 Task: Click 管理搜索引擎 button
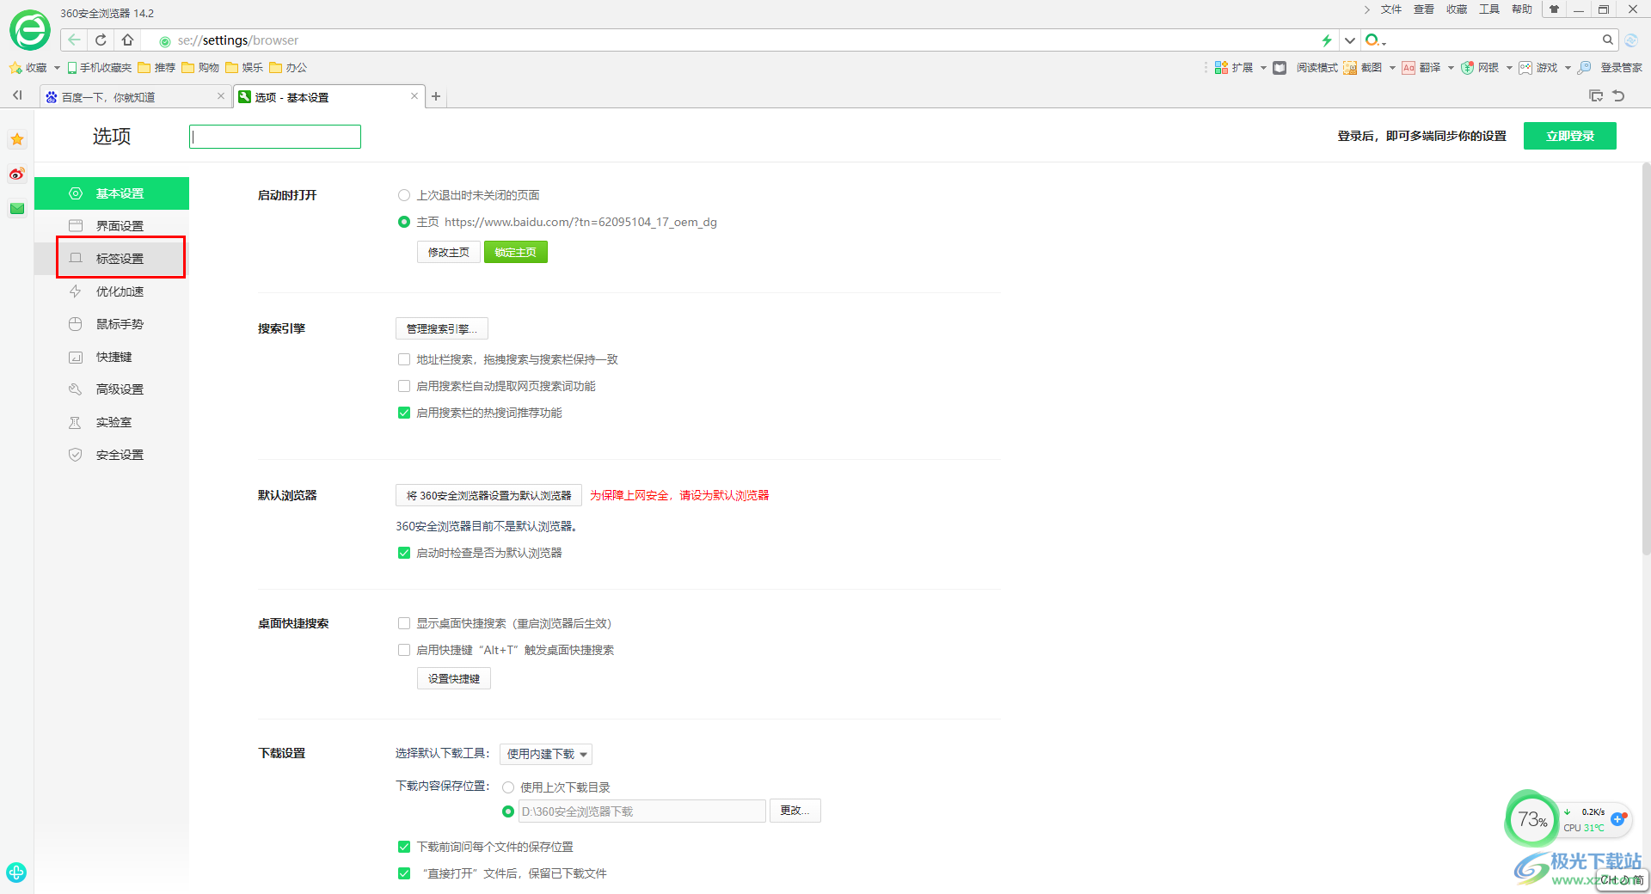[x=442, y=328]
